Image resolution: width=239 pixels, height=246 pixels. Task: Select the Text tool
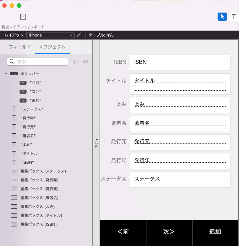pyautogui.click(x=234, y=17)
